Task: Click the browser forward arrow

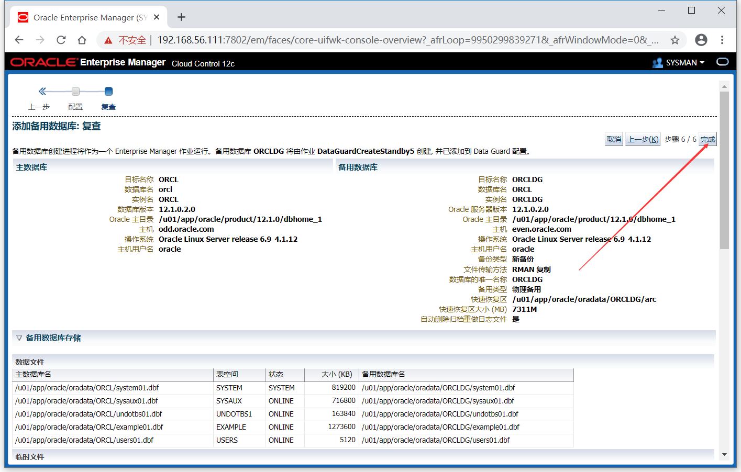Action: tap(40, 40)
